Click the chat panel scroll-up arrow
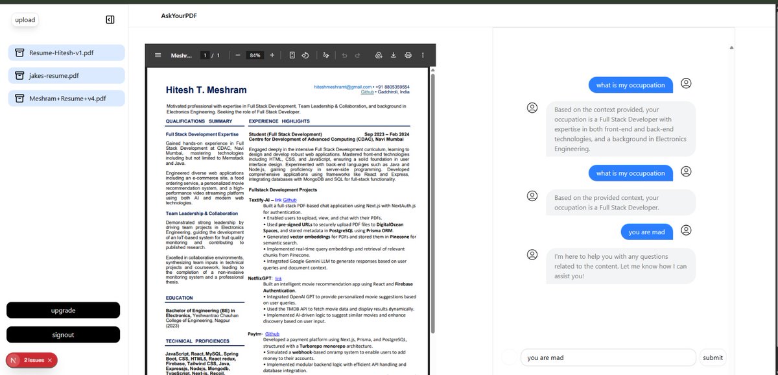 732,47
